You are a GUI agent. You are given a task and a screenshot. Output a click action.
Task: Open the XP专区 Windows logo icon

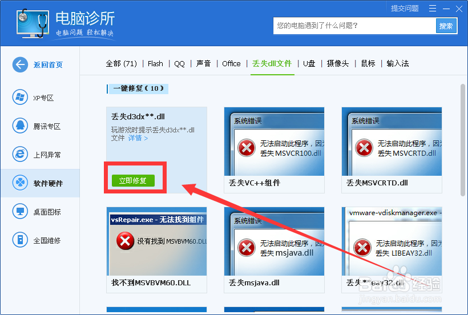tap(20, 97)
